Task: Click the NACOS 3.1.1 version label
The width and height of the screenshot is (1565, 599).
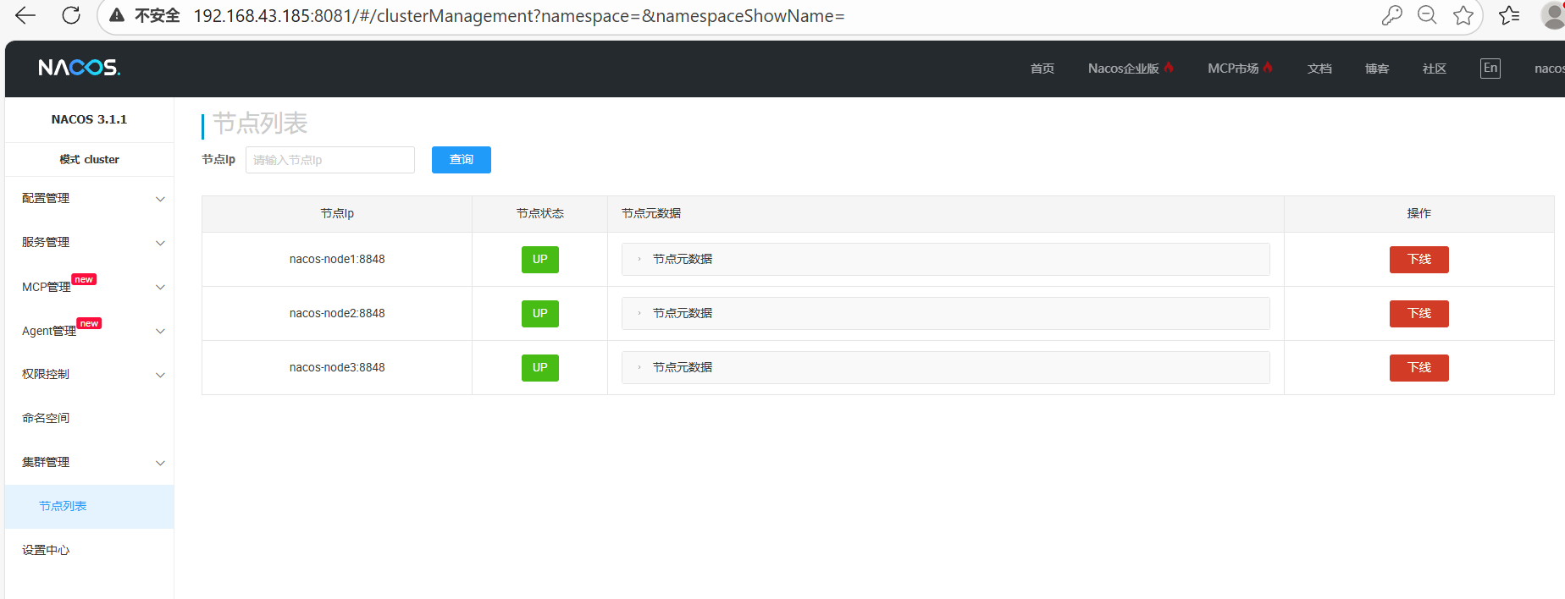Action: tap(89, 119)
